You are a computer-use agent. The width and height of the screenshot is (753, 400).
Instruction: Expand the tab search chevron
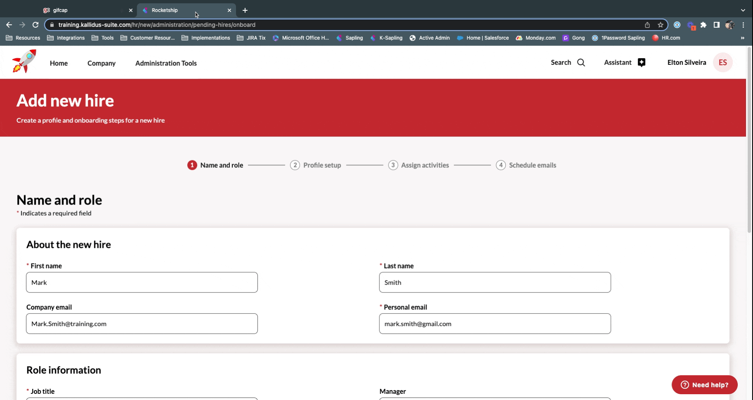click(x=743, y=10)
